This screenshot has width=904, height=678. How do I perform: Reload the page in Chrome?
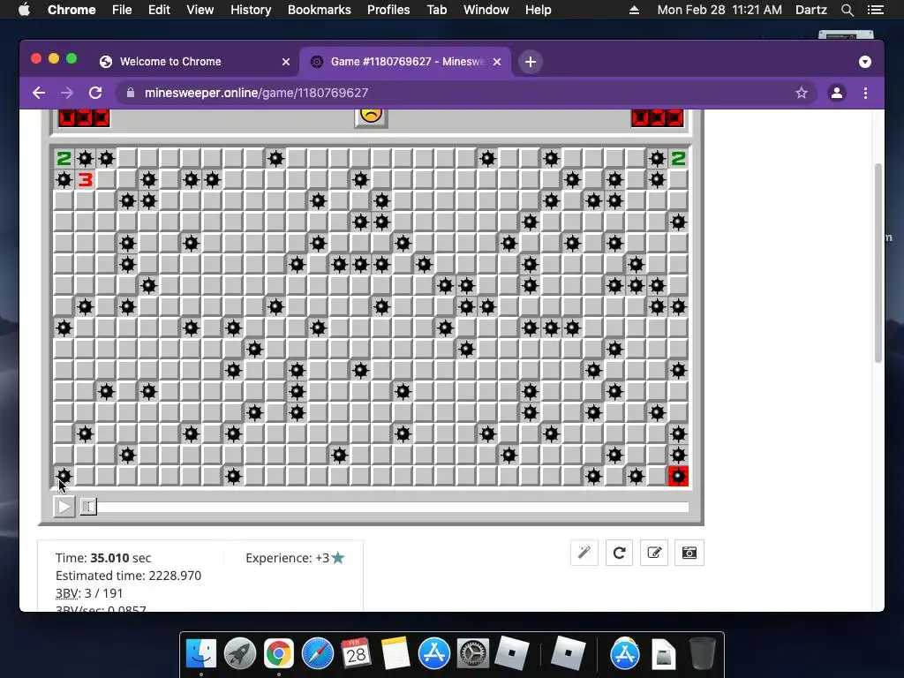coord(95,93)
